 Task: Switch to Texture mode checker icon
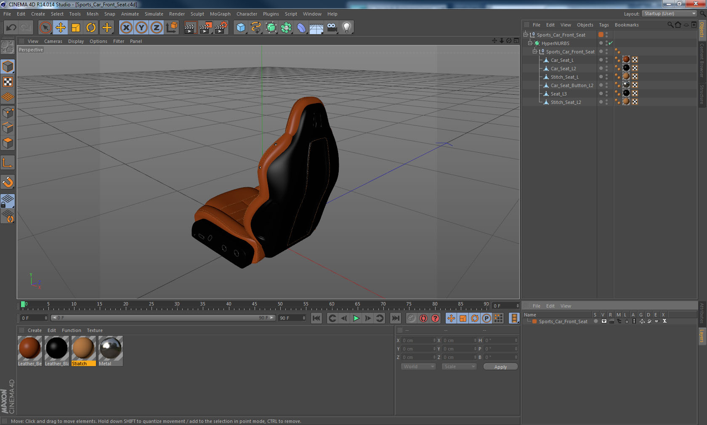(x=8, y=82)
